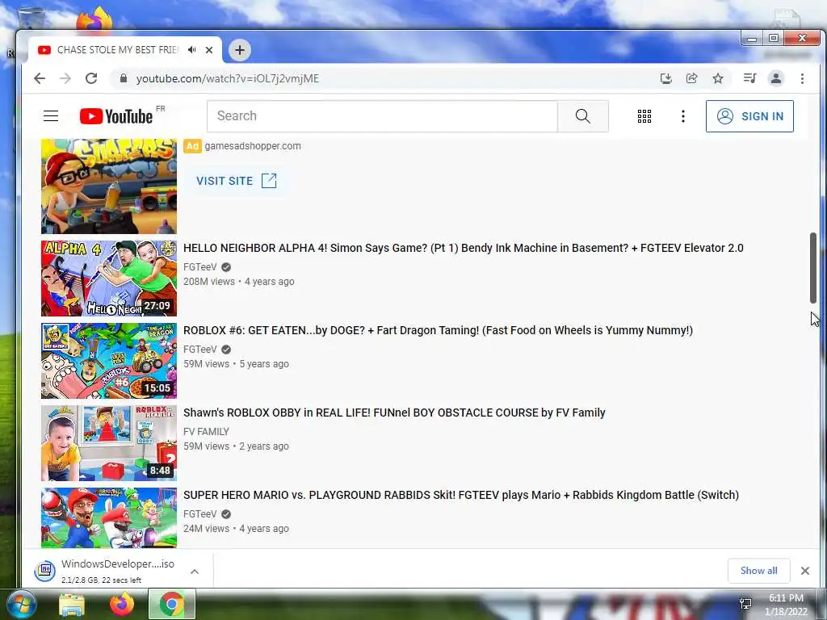
Task: Open the HELLO NEIGHBOR ALPHA 4 video title
Action: (x=463, y=248)
